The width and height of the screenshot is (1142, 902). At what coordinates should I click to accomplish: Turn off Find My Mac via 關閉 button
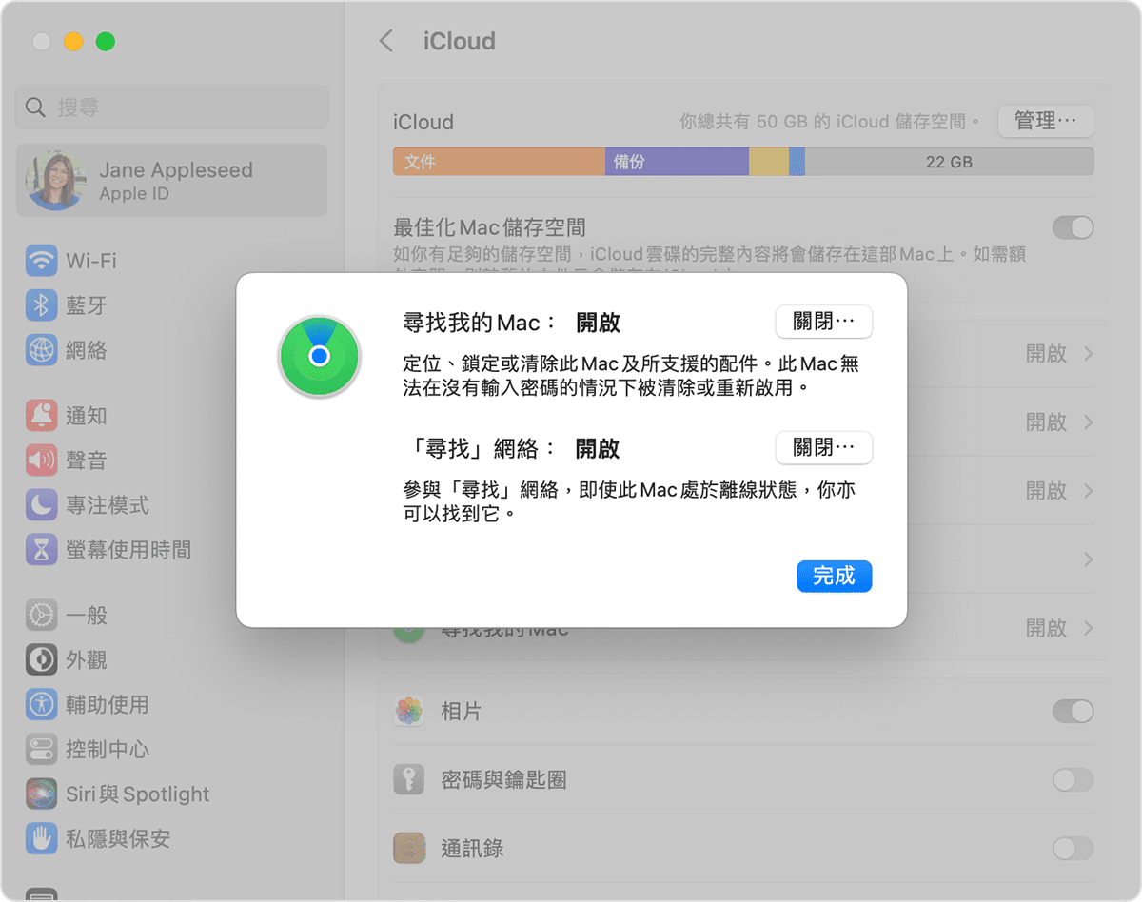(823, 322)
